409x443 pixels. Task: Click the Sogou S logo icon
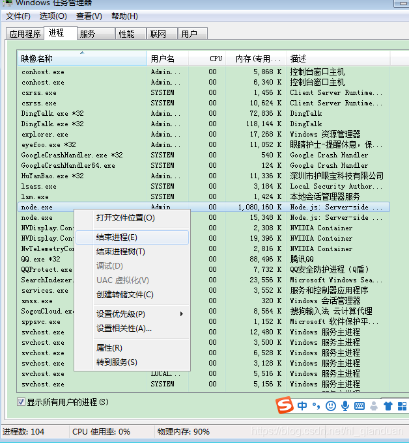285,405
